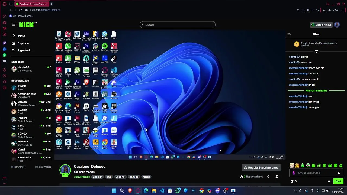Click the Conversando category link
The image size is (347, 195).
pos(82,177)
